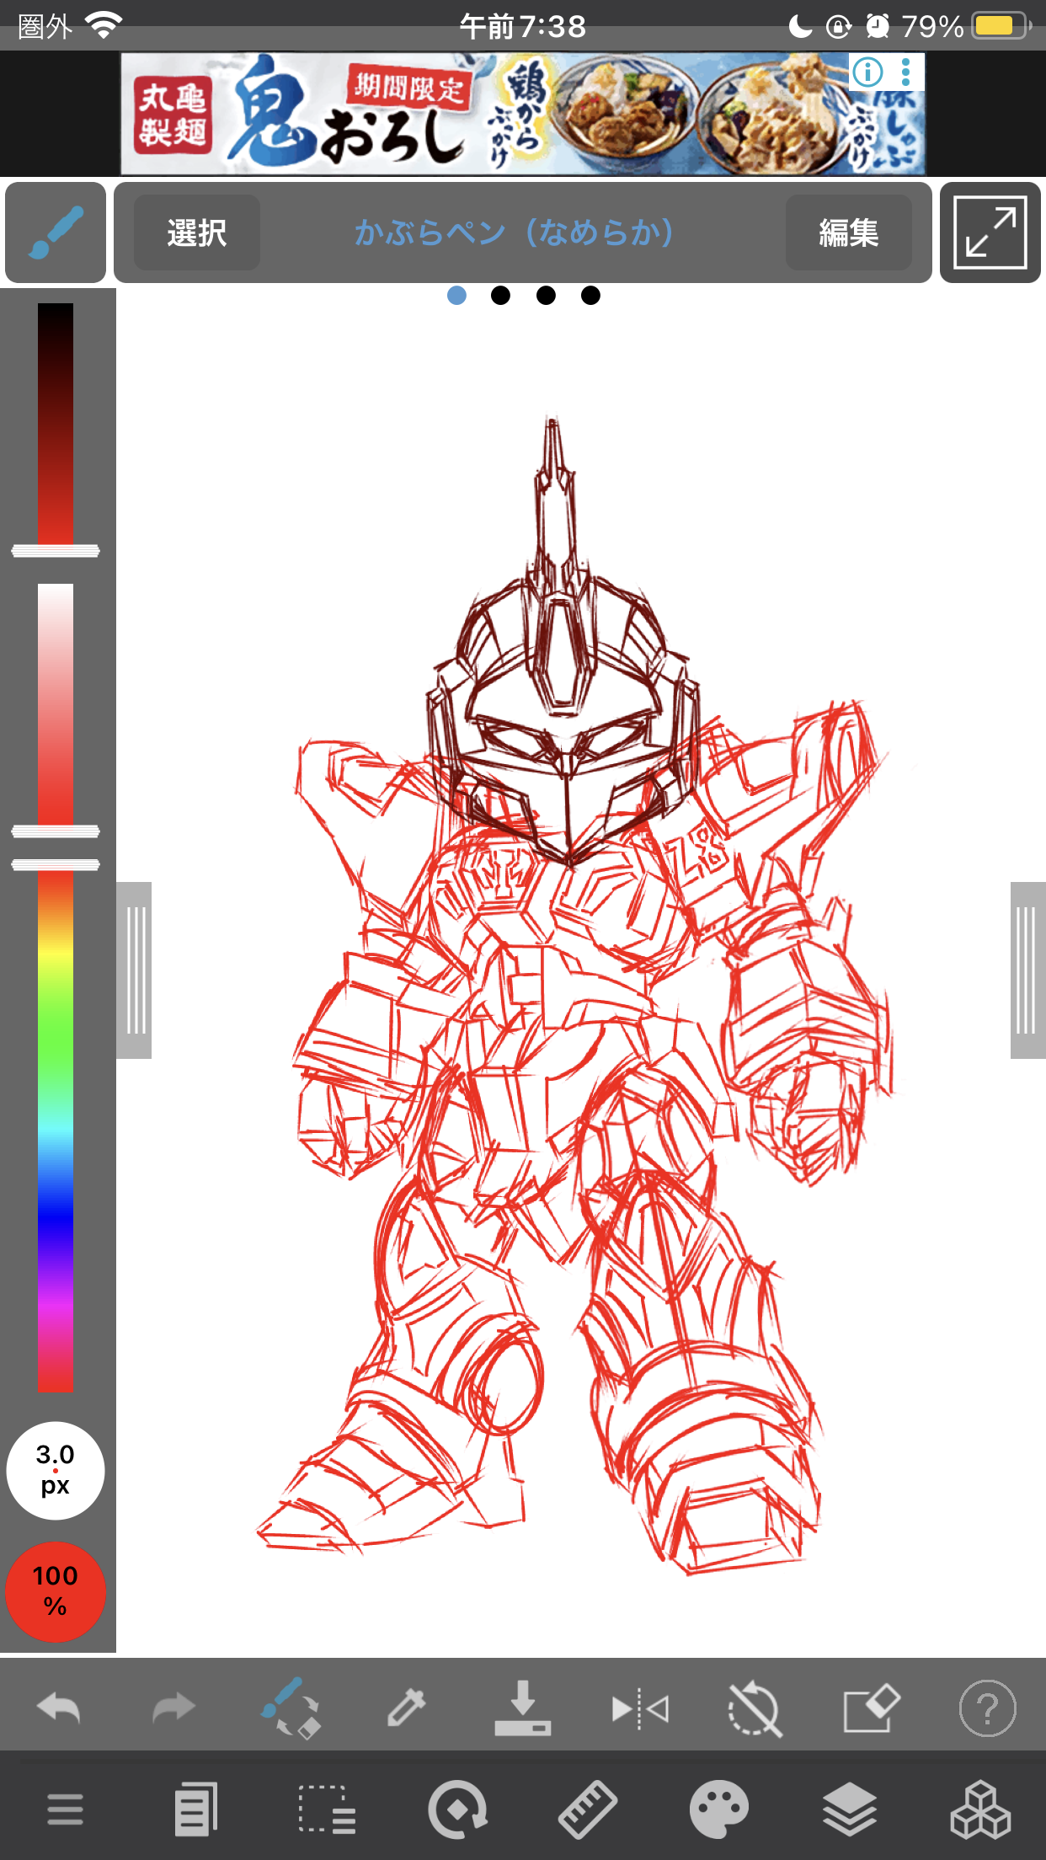Open the help question mark

click(987, 1708)
